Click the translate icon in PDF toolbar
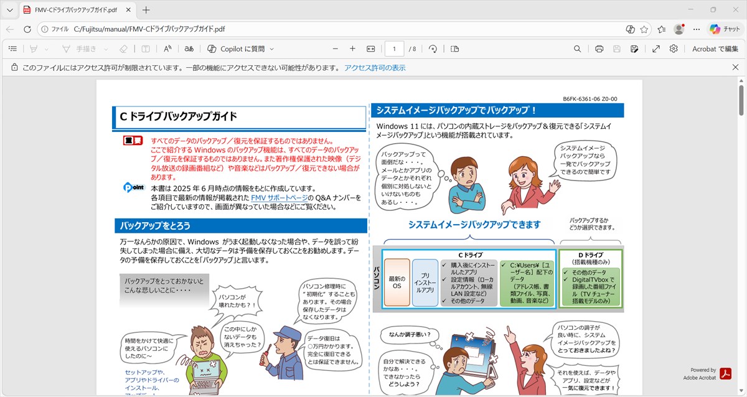747x397 pixels. 189,49
